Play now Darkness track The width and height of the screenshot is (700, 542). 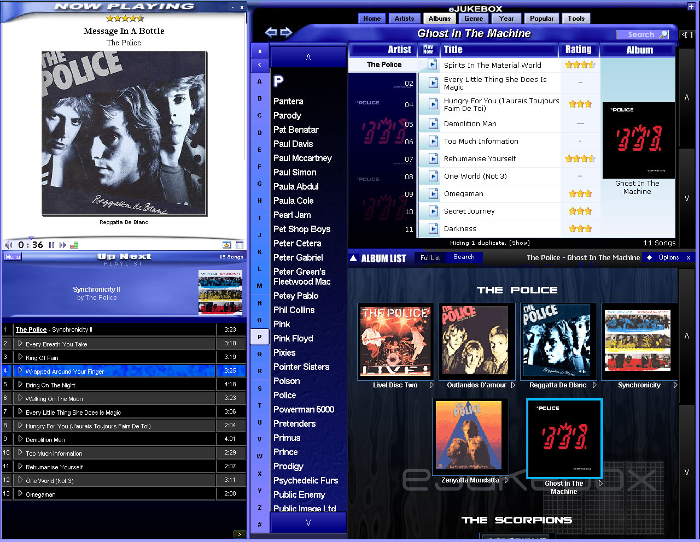433,228
